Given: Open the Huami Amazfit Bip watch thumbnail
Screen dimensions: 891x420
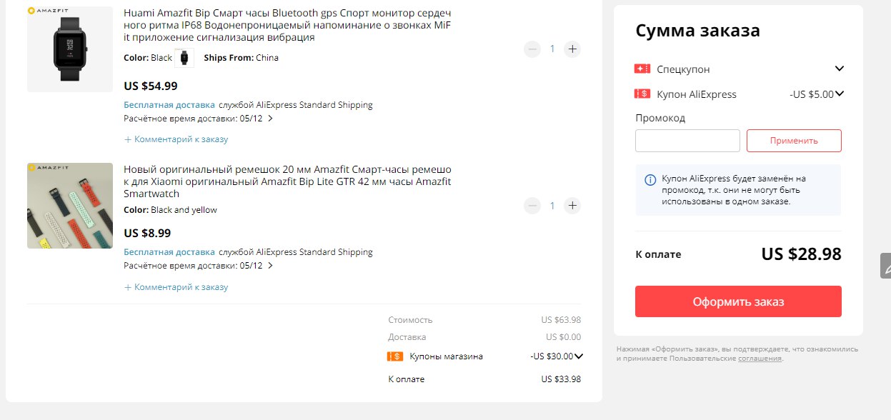Looking at the screenshot, I should pos(70,49).
